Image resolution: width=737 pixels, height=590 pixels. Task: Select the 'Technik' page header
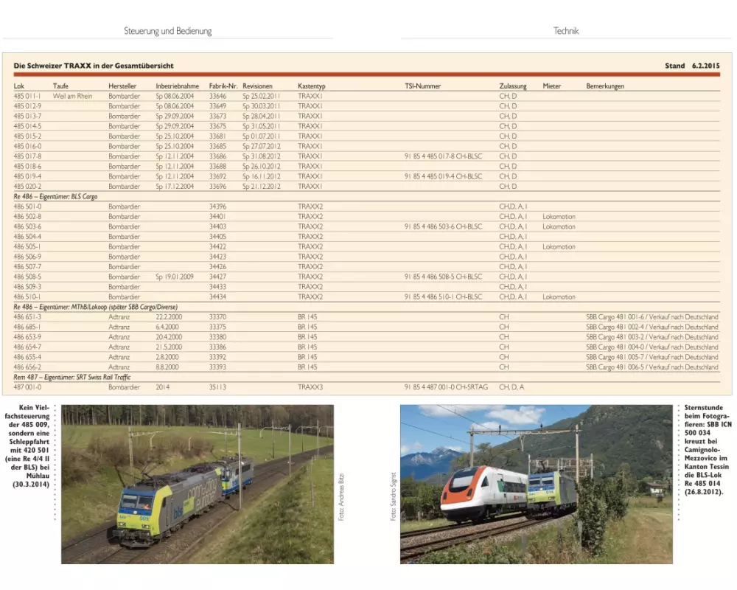point(566,31)
